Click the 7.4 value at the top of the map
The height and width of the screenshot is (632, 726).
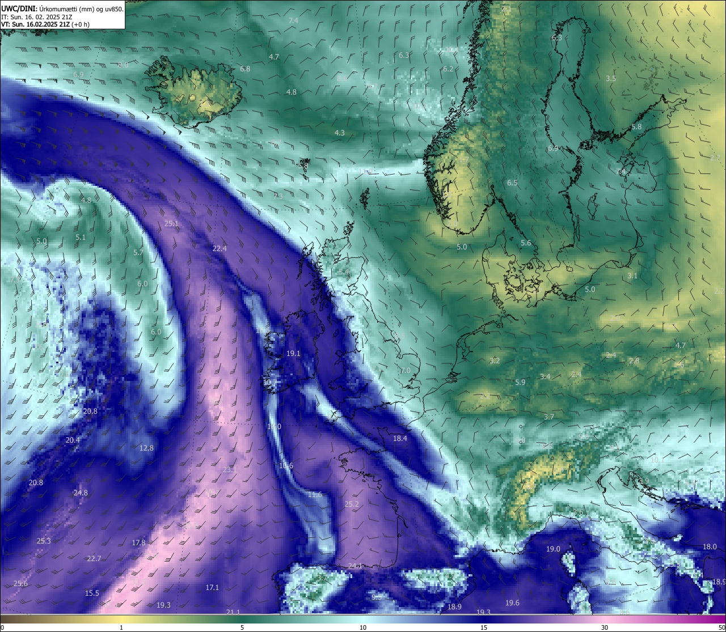coord(293,21)
